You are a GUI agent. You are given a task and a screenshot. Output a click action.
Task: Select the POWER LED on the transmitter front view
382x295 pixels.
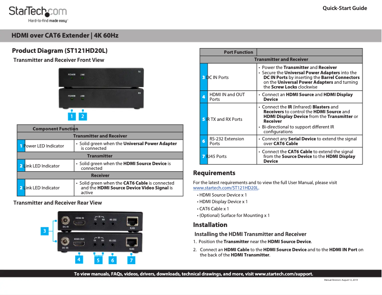coord(72,79)
